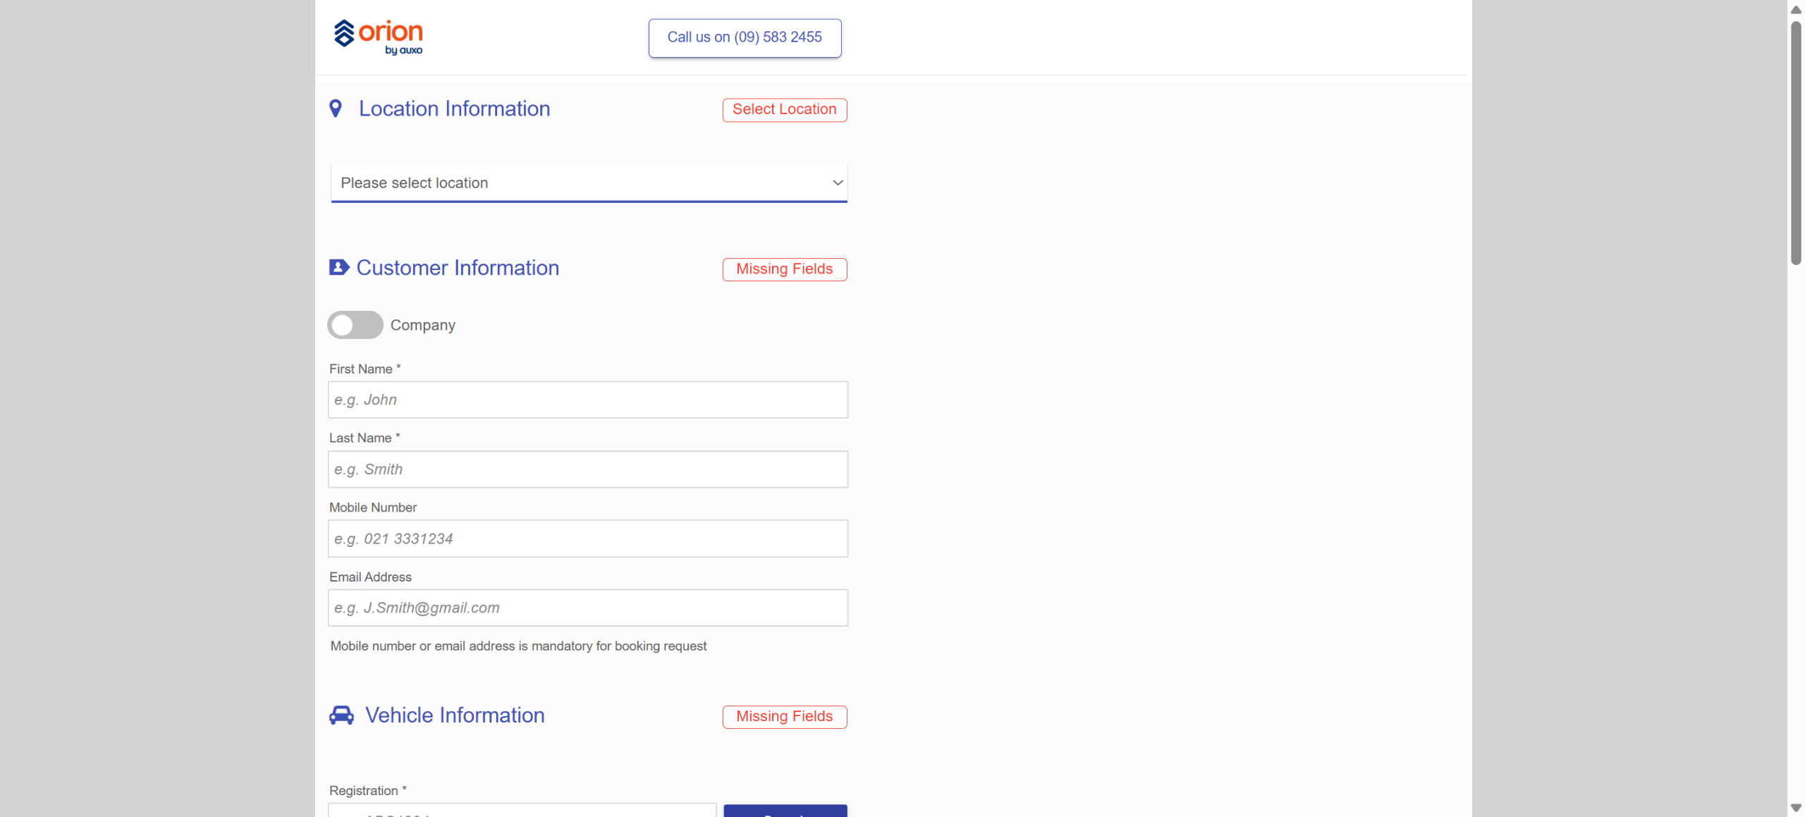The width and height of the screenshot is (1805, 817).
Task: Click the blue button beside the Registration field
Action: coord(785,811)
